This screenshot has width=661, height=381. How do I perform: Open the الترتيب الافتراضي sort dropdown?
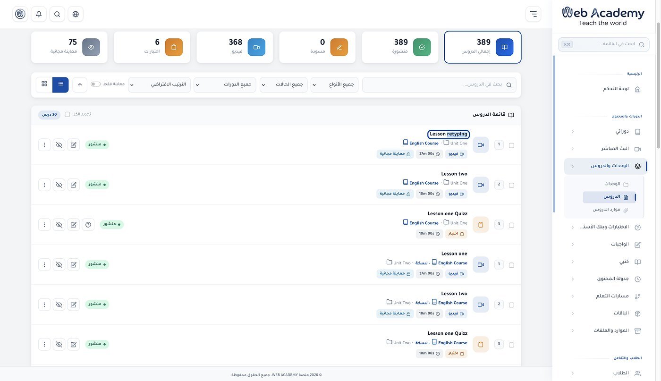click(160, 85)
